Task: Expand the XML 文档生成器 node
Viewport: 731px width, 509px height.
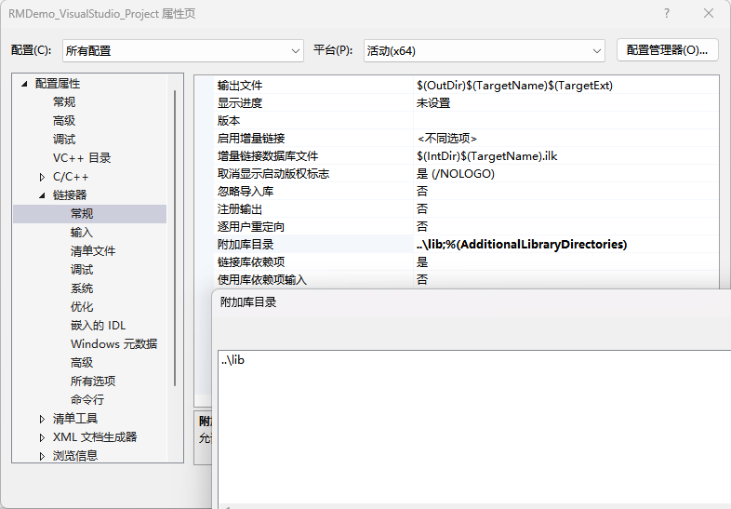Action: point(42,437)
